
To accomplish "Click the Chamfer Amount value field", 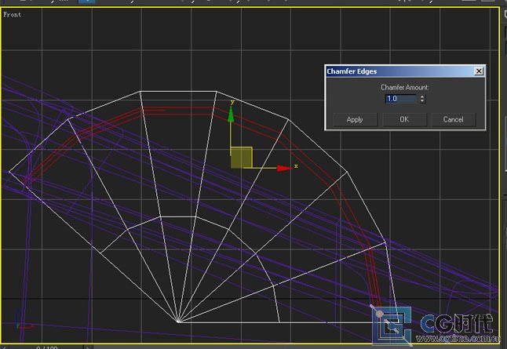I will point(401,99).
